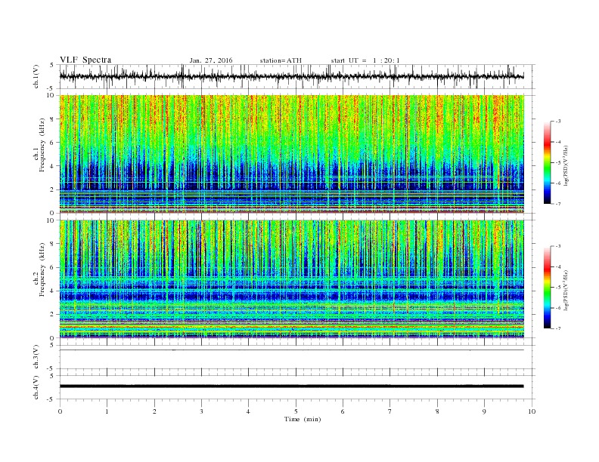Click the '-7' label on ch.2 colorbar

point(558,328)
